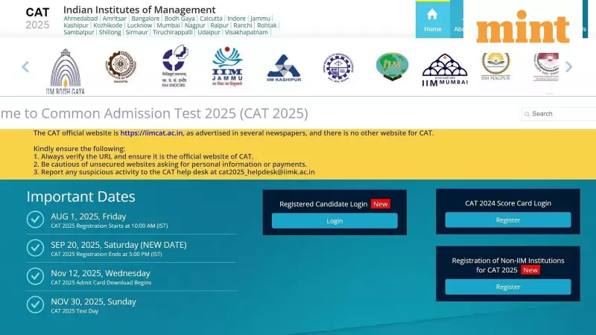Select the Jammu text link
The height and width of the screenshot is (335, 596).
260,18
